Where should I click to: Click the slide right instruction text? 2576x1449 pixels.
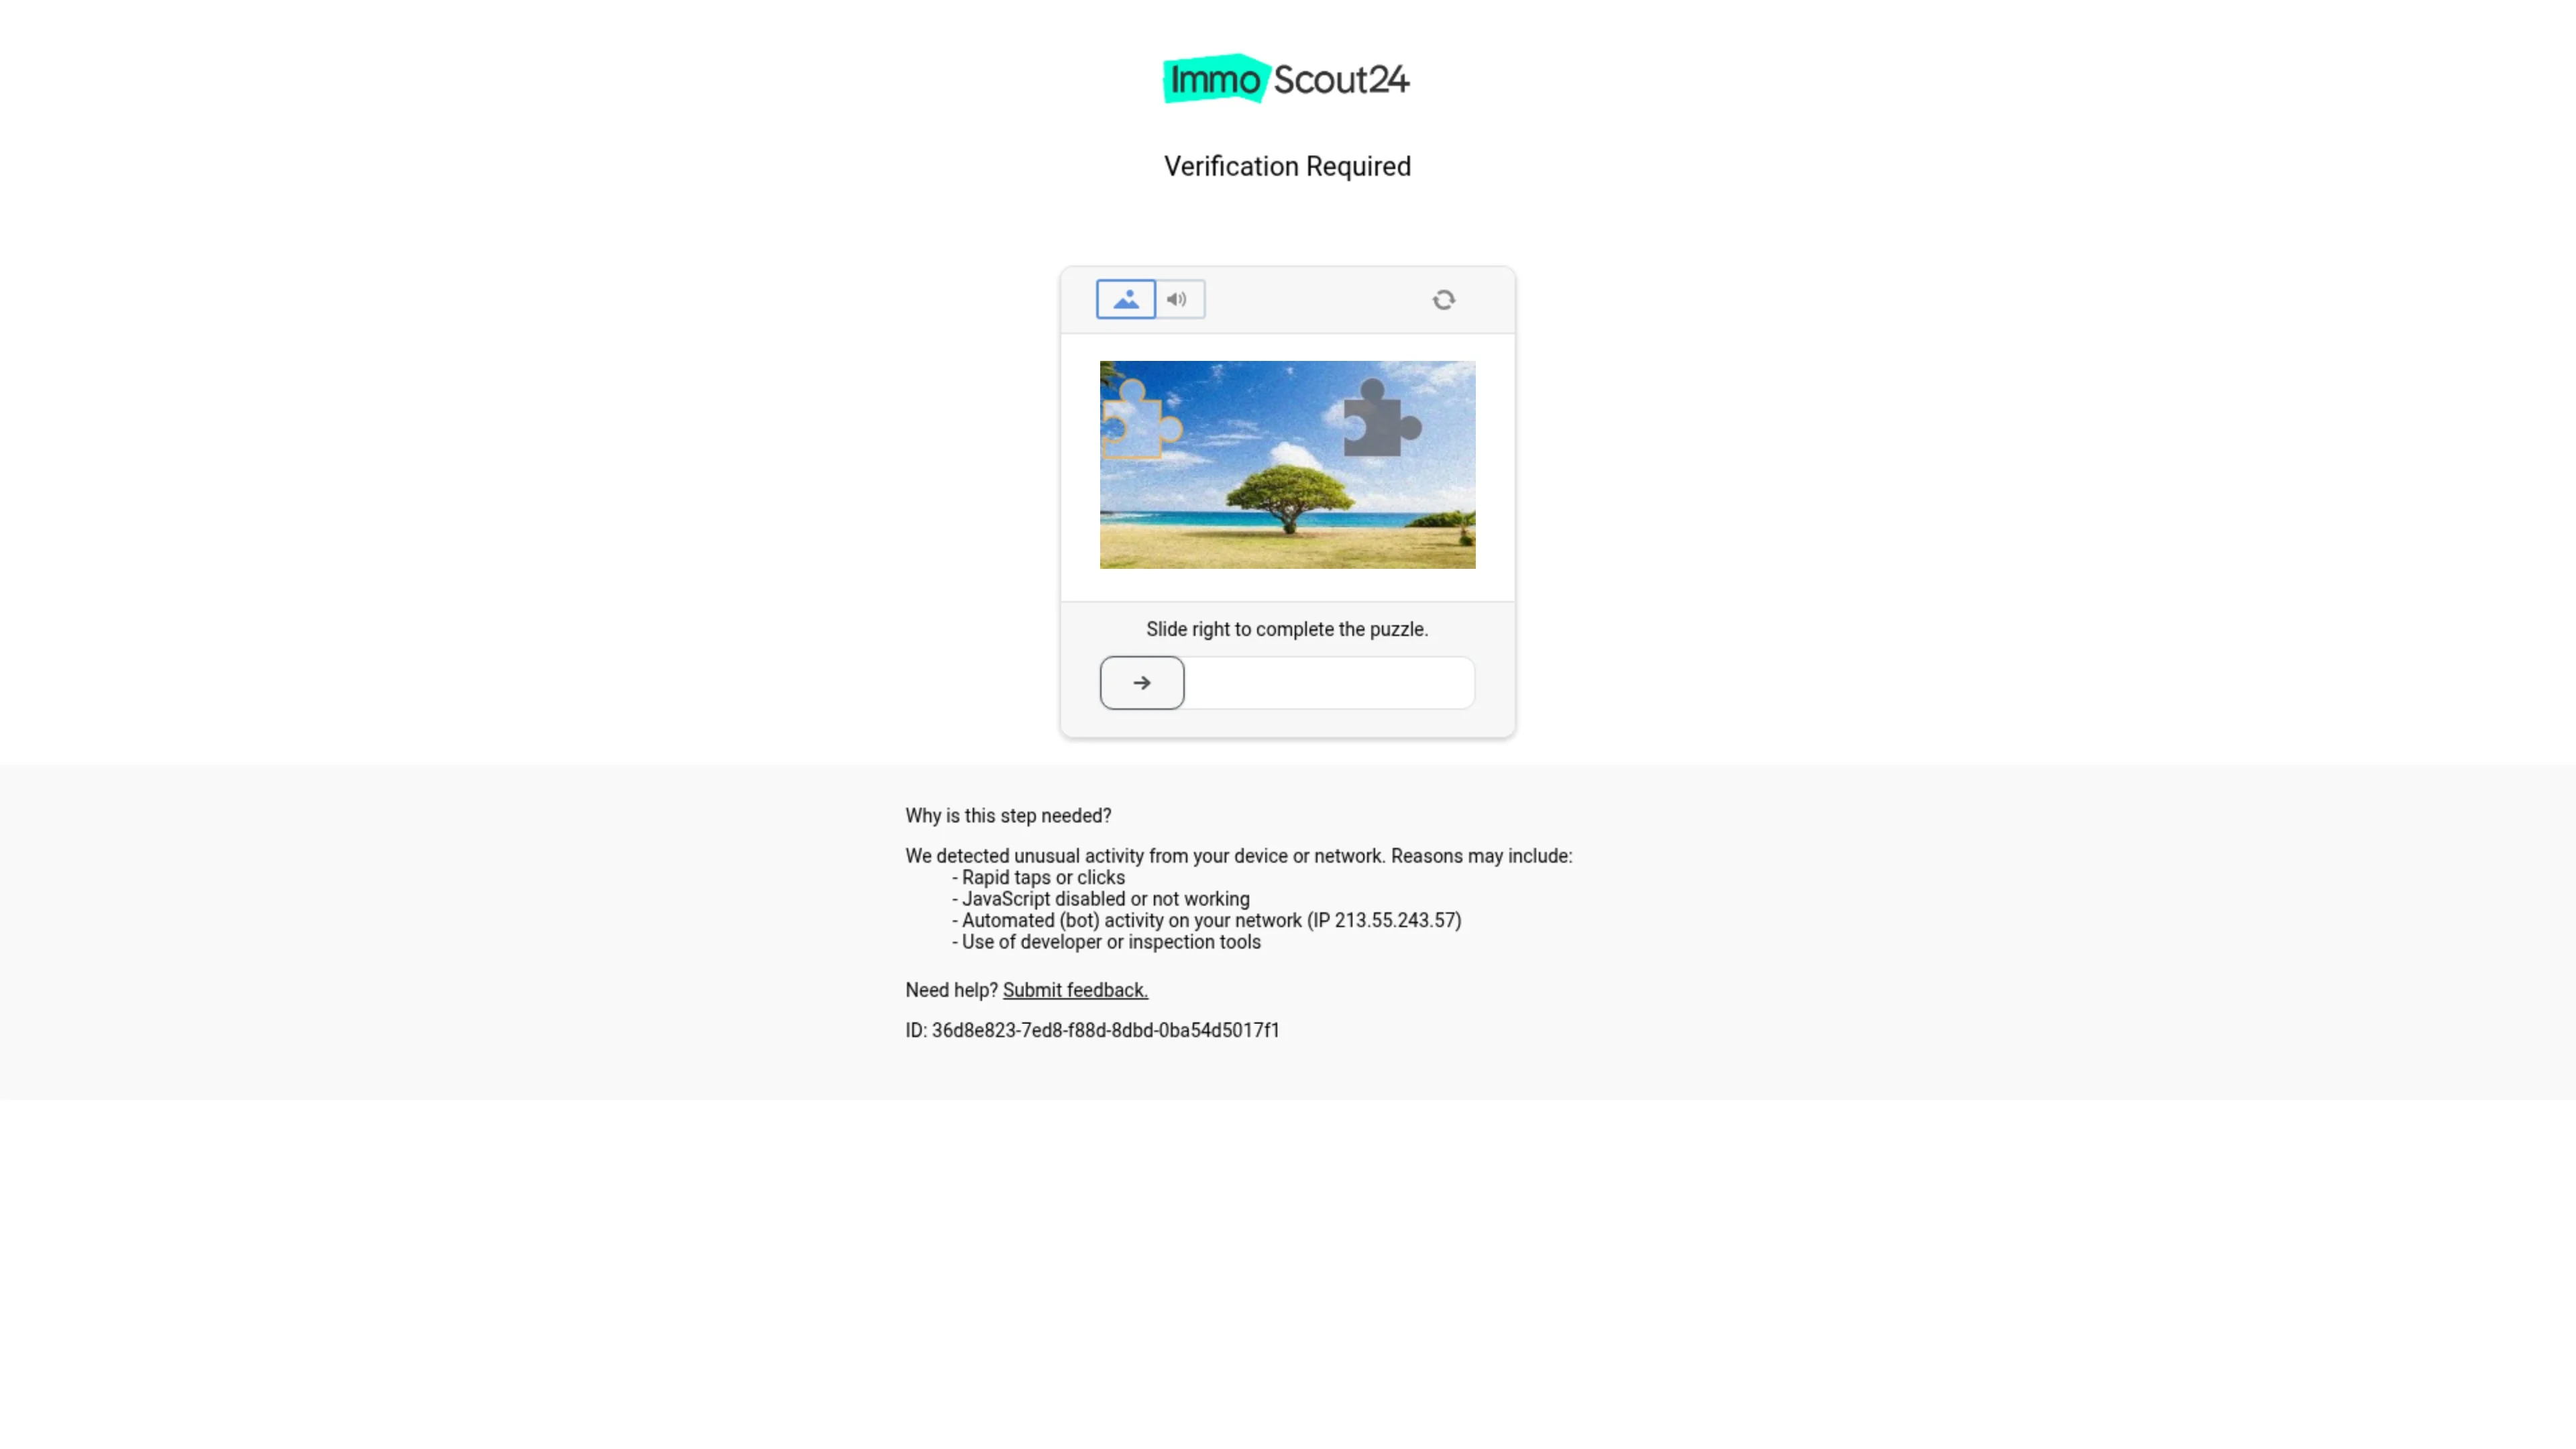pyautogui.click(x=1287, y=629)
